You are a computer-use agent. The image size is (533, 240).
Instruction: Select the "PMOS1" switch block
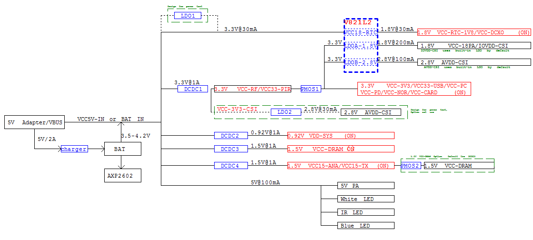[x=311, y=89]
